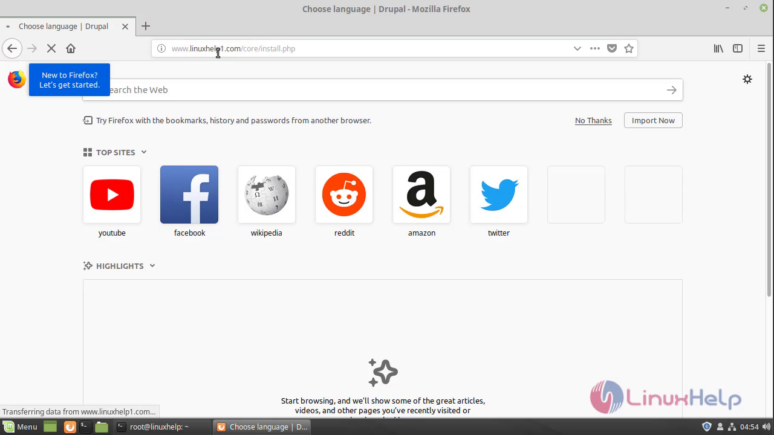
Task: Launch terminal from panel launcher
Action: point(85,427)
